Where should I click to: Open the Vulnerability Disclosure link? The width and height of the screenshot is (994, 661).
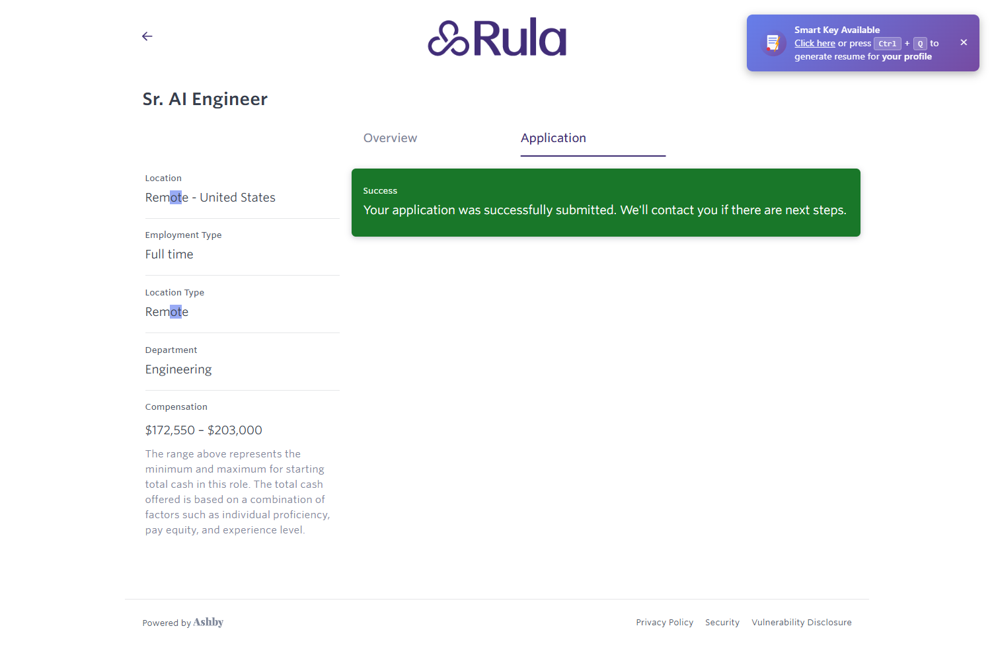801,623
